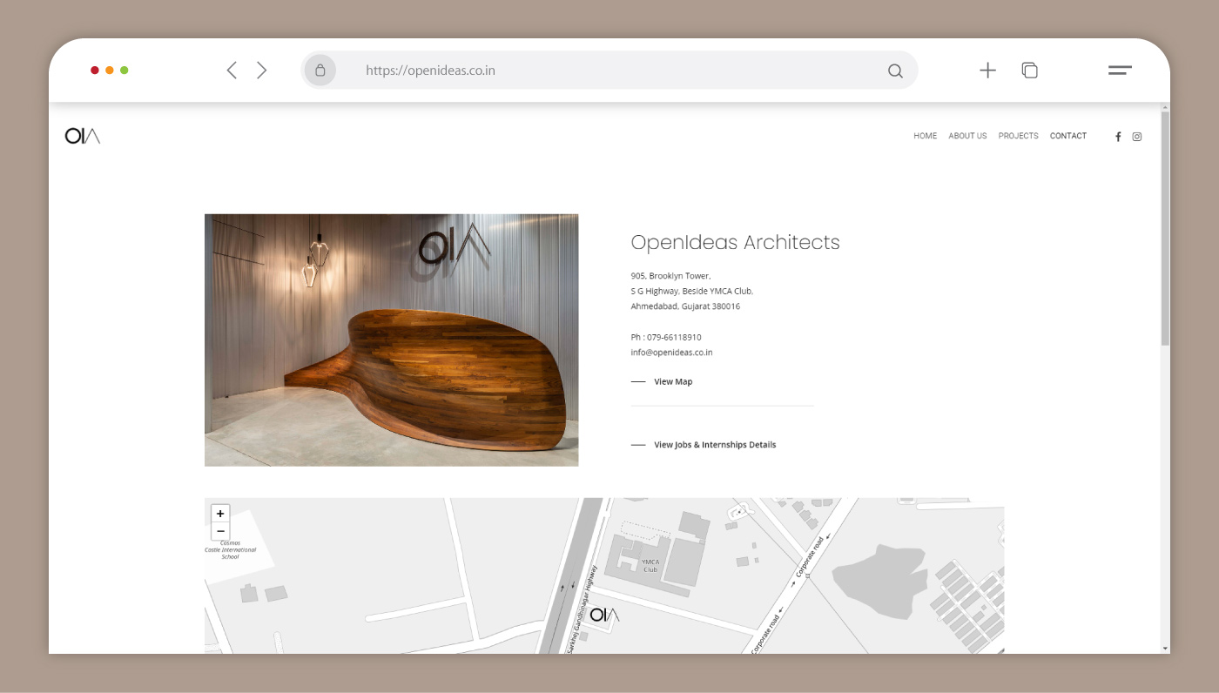The height and width of the screenshot is (693, 1219).
Task: Open the PROJECTS page
Action: point(1018,136)
